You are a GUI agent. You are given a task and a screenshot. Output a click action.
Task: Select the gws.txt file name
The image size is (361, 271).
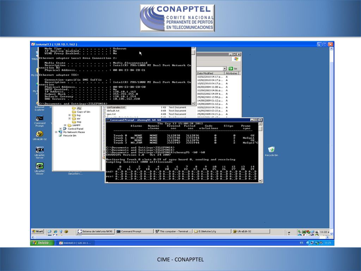[x=111, y=114]
